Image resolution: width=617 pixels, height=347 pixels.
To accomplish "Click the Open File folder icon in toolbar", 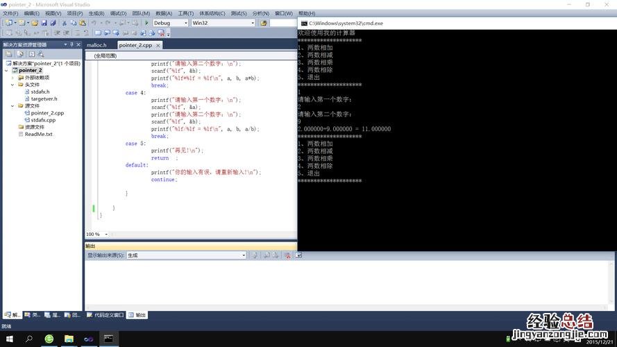I will pyautogui.click(x=35, y=23).
